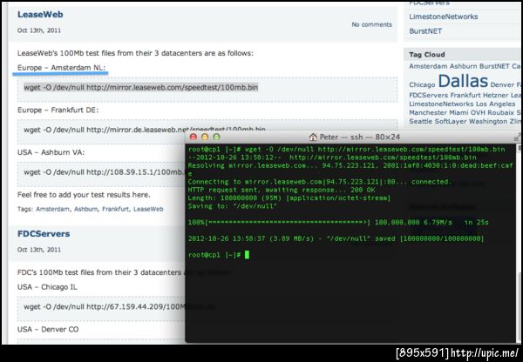Select the Seattle tag in Tag Cloud
This screenshot has width=523, height=362.
click(x=421, y=121)
